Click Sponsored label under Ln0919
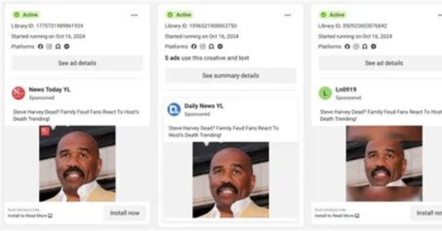The width and height of the screenshot is (442, 231). pos(348,98)
